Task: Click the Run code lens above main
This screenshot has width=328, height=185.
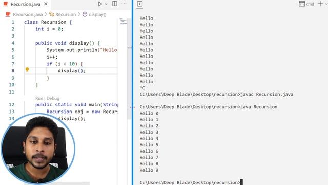Action: (39, 98)
